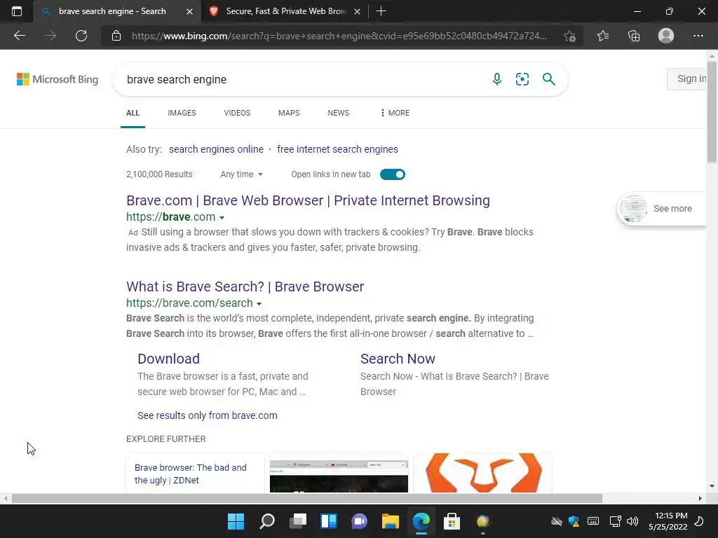Select the ALL results tab
Screen dimensions: 718x538
(133, 113)
